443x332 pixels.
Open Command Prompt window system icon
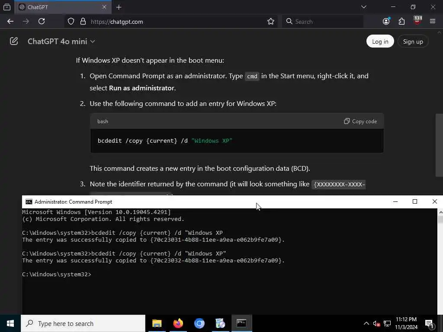29,201
